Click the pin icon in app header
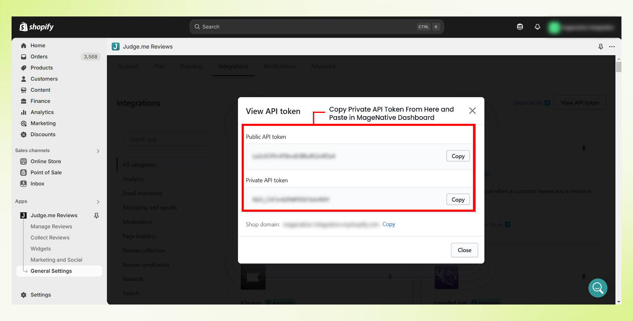 coord(601,47)
